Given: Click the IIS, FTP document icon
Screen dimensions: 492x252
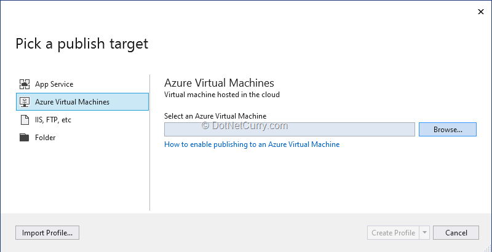Looking at the screenshot, I should pyautogui.click(x=25, y=120).
